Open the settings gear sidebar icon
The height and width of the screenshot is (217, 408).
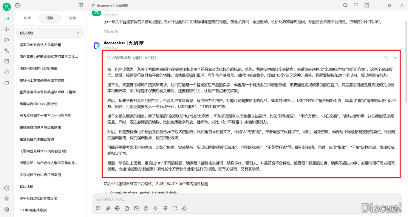point(7,209)
